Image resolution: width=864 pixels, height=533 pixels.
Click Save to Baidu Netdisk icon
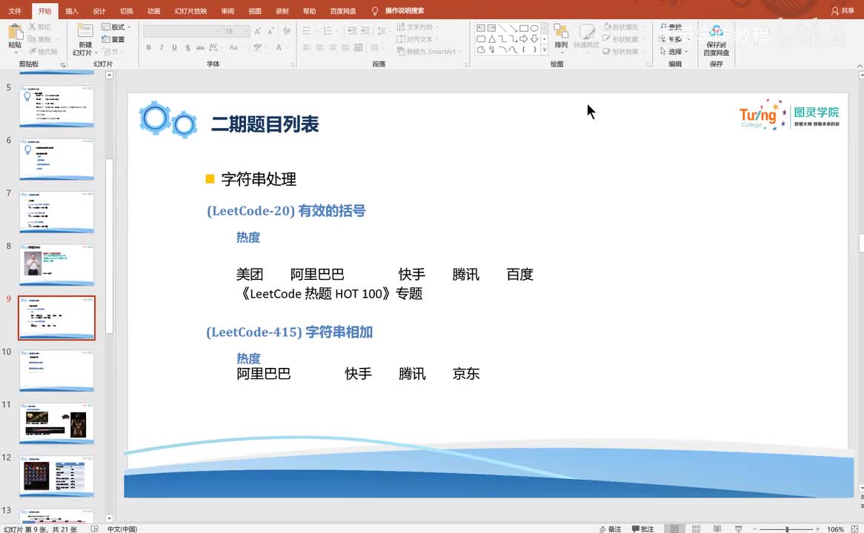click(x=716, y=31)
